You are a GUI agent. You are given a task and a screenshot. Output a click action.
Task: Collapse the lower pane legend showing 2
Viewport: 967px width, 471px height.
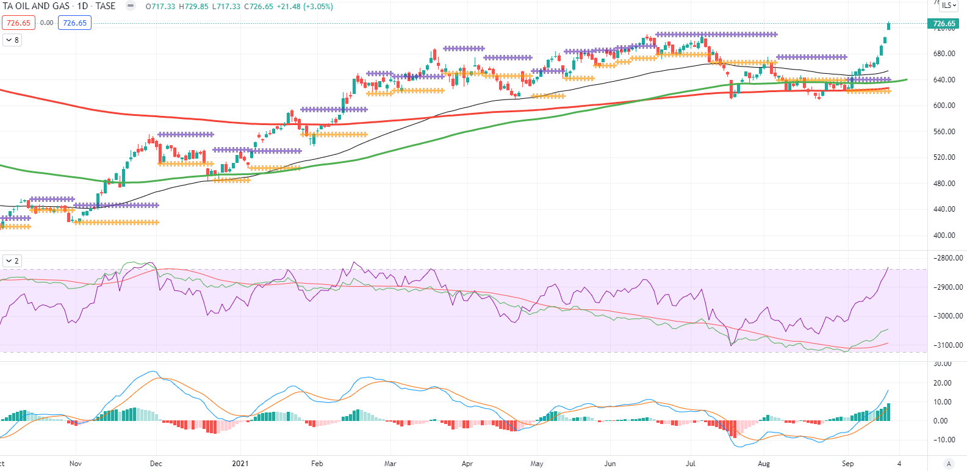point(12,261)
